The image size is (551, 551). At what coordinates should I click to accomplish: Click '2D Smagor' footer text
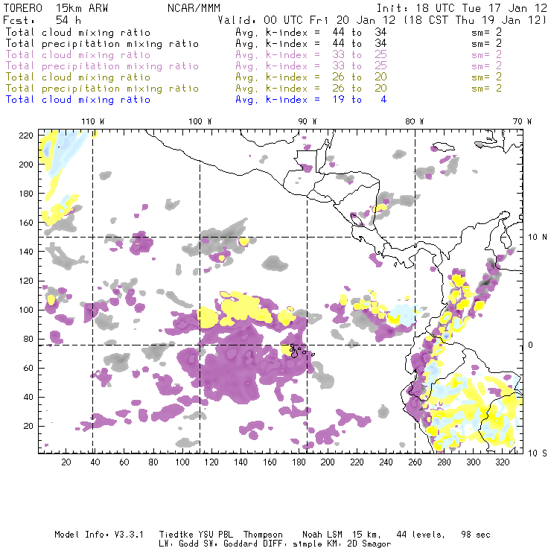coord(369,544)
